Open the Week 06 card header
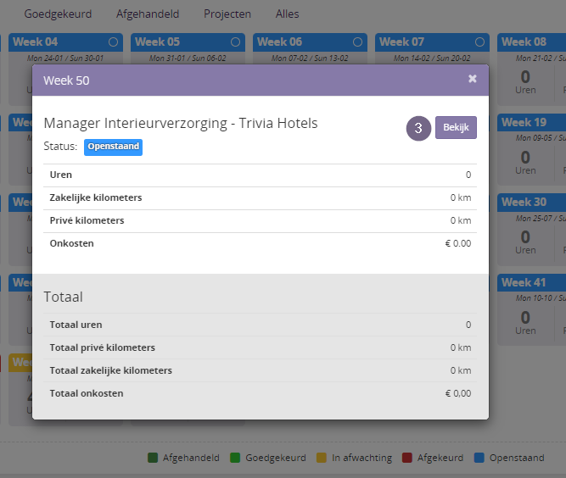Viewport: 566px width, 478px height. 310,42
